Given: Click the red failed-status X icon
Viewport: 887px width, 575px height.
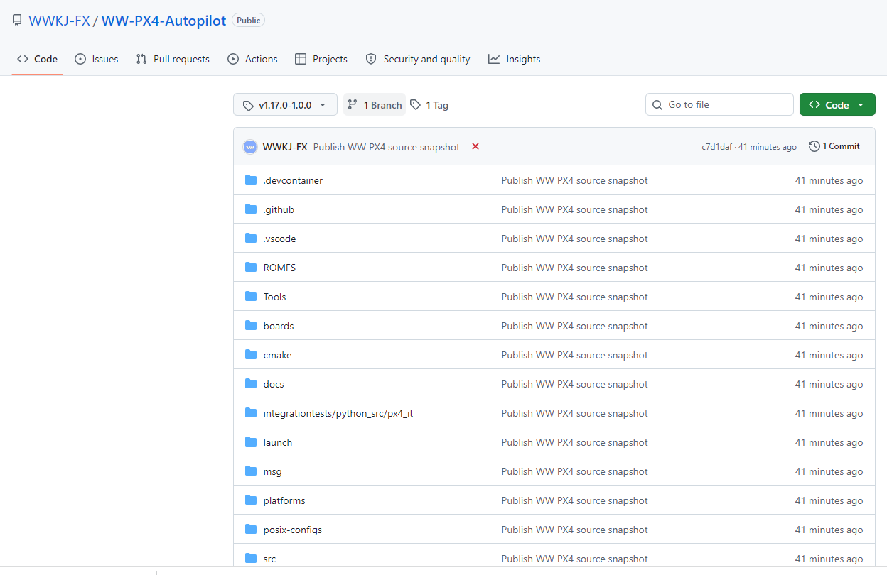Looking at the screenshot, I should tap(475, 146).
